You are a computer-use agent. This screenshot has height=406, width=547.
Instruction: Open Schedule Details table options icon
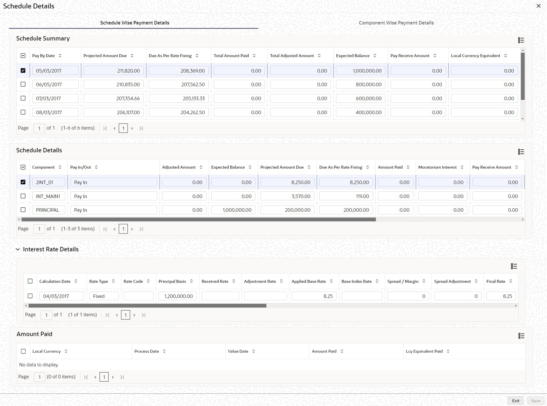[x=521, y=152]
